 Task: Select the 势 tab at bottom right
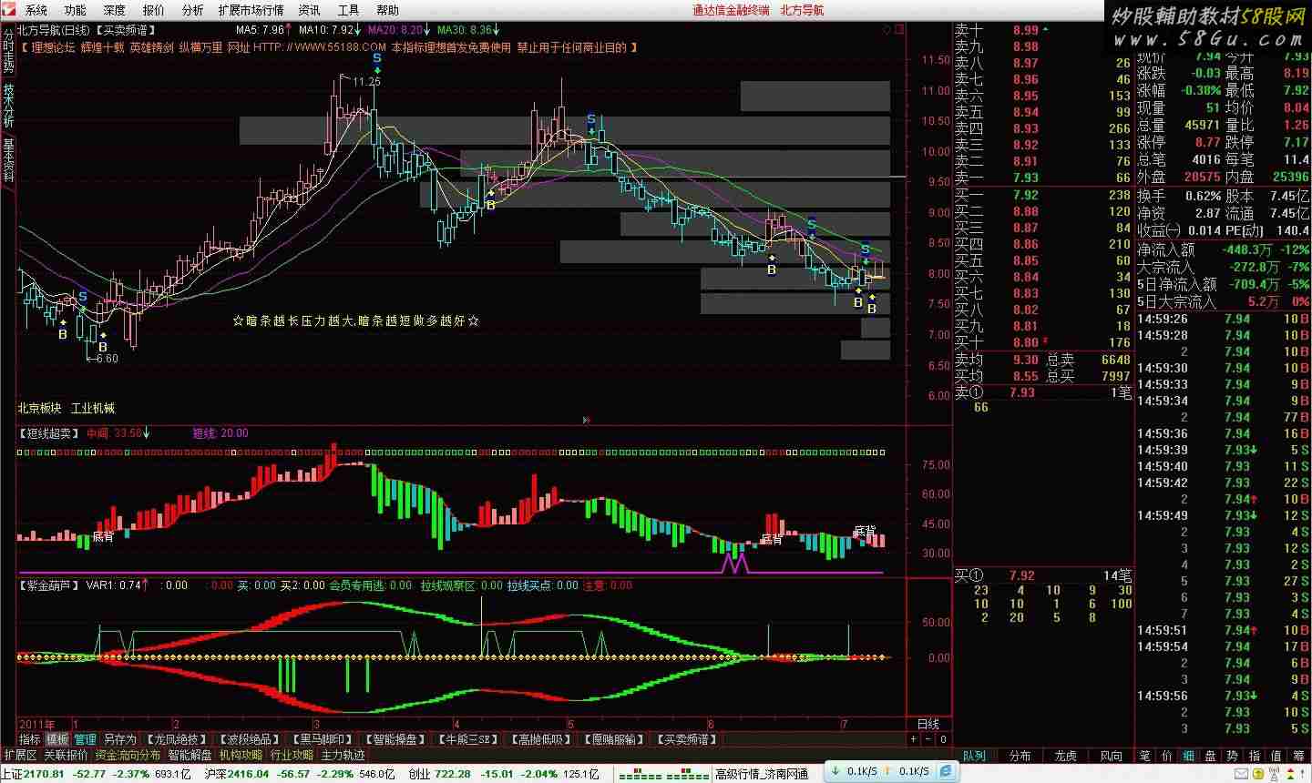1233,756
